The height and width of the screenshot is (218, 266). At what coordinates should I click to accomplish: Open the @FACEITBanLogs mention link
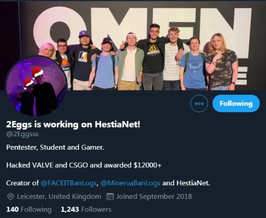click(69, 183)
